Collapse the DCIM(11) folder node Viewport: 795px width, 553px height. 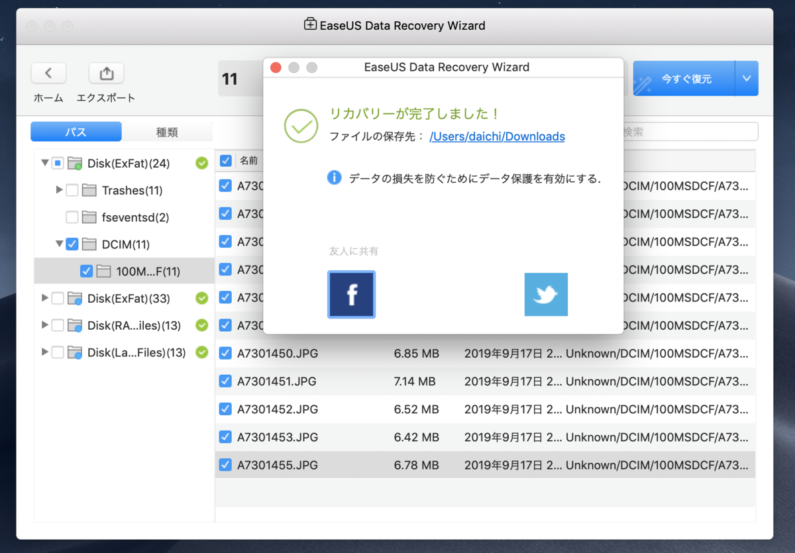59,244
